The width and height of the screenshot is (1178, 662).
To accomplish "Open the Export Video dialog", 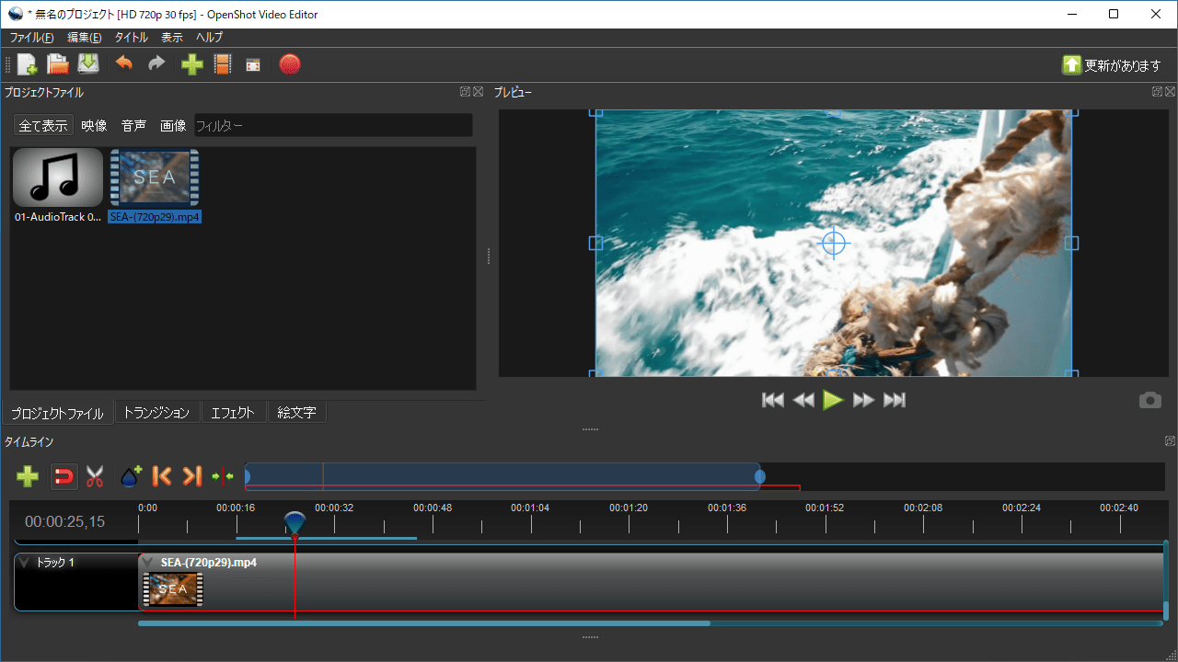I will point(289,63).
